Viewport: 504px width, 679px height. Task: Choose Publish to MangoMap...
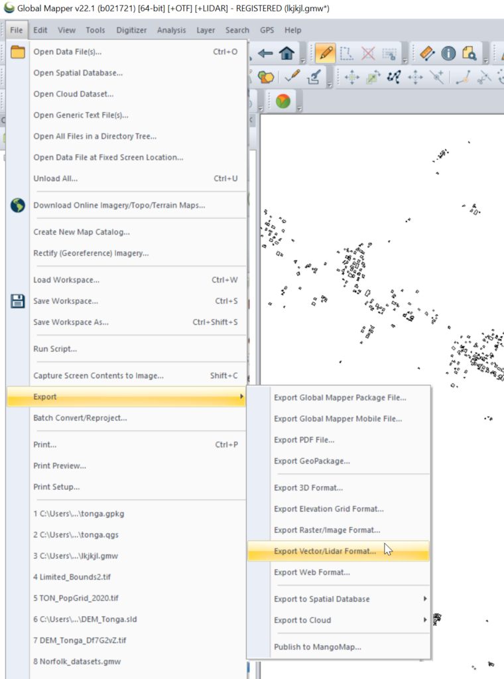click(x=339, y=647)
